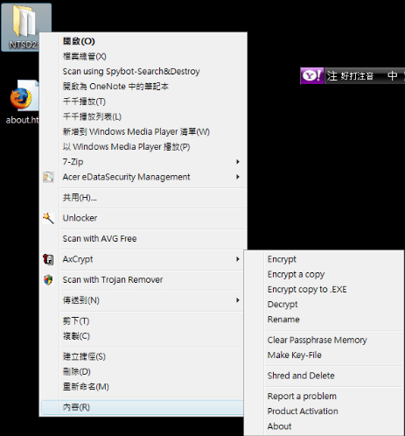The width and height of the screenshot is (405, 436).
Task: Choose Scan with Trojan Remover
Action: (x=143, y=279)
